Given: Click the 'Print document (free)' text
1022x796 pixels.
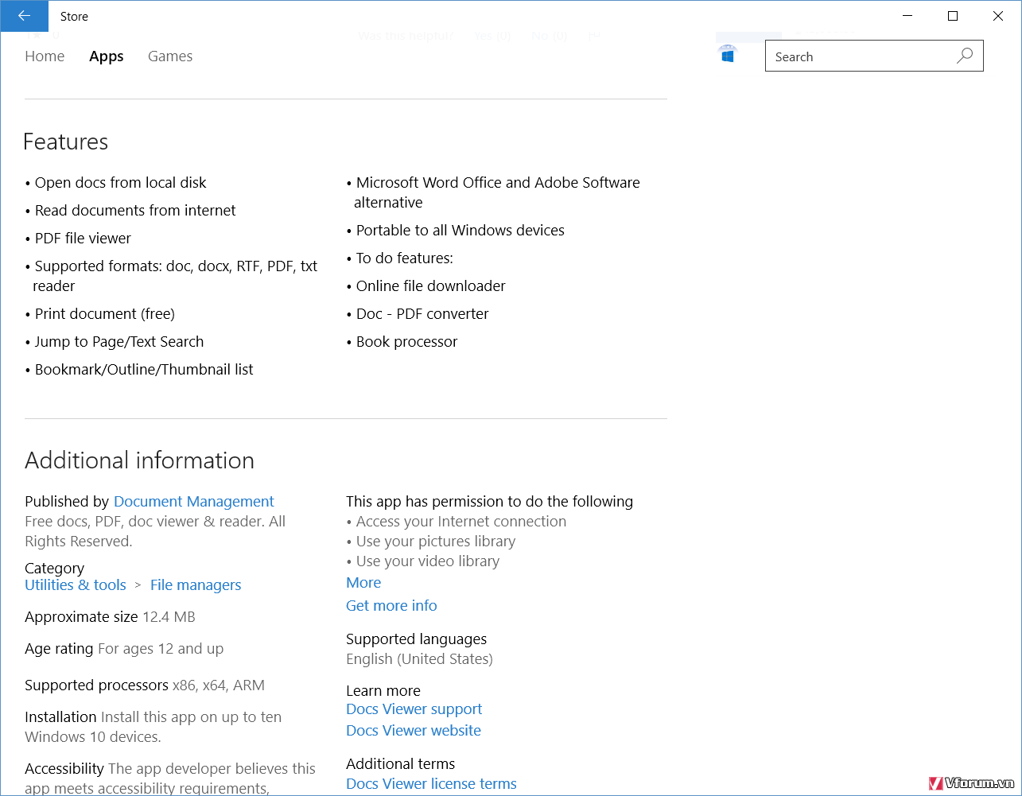Looking at the screenshot, I should click(105, 314).
